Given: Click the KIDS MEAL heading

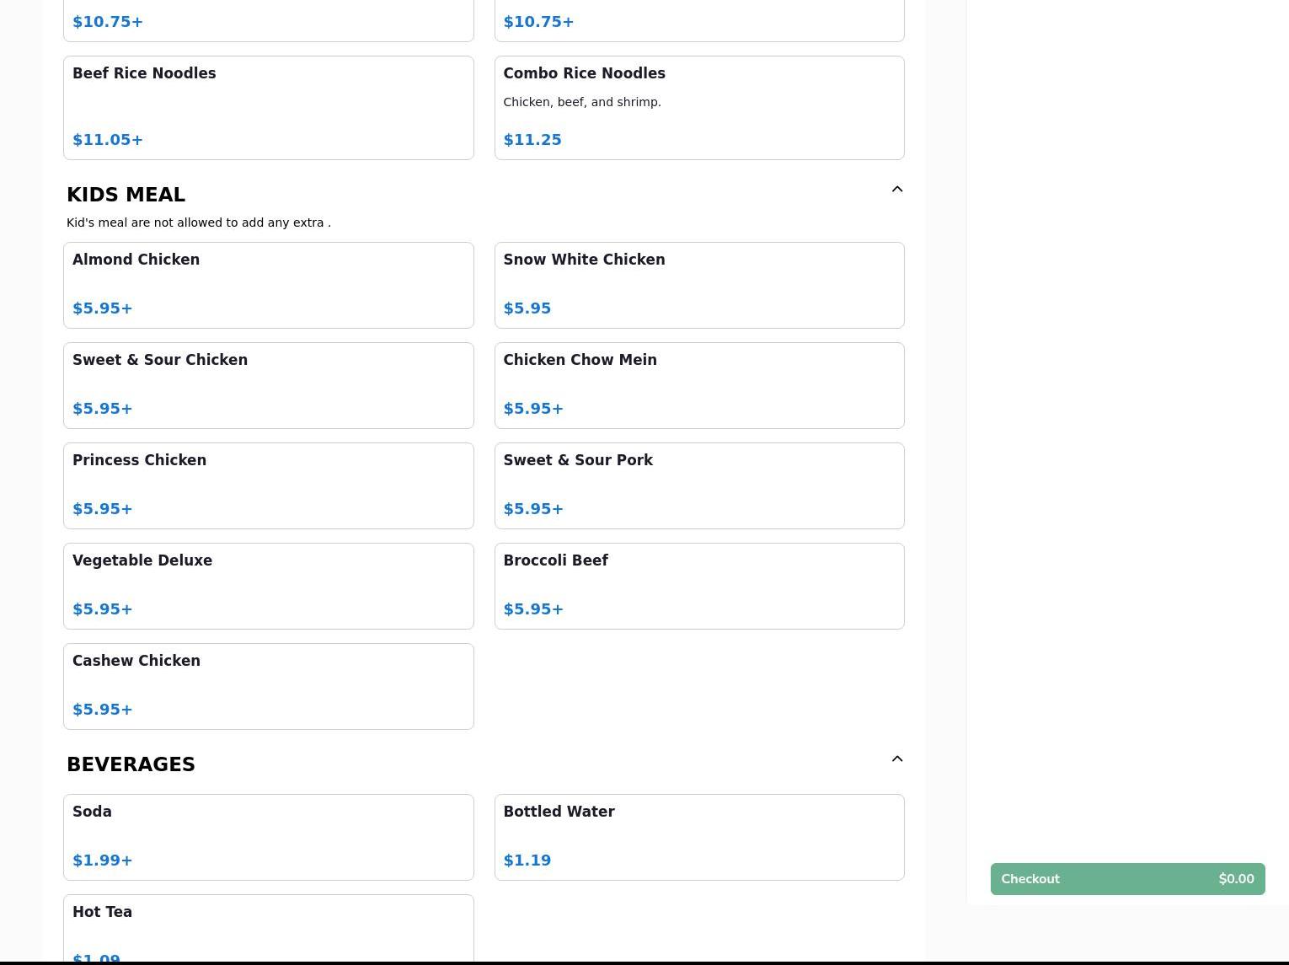Looking at the screenshot, I should click(x=126, y=195).
